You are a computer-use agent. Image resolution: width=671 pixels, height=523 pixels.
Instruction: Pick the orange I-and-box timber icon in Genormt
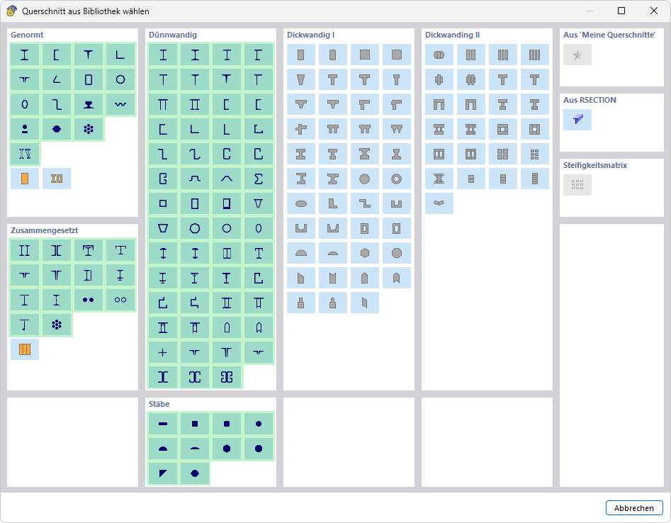click(57, 179)
